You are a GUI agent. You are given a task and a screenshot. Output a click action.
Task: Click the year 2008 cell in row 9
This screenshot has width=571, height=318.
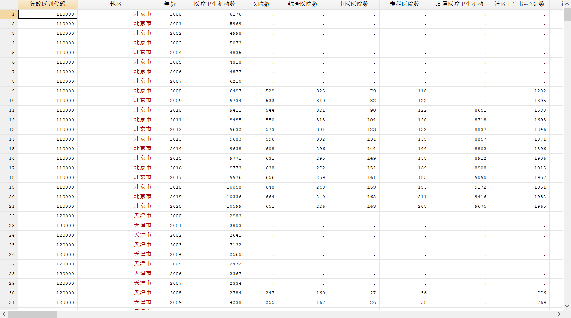click(x=170, y=91)
